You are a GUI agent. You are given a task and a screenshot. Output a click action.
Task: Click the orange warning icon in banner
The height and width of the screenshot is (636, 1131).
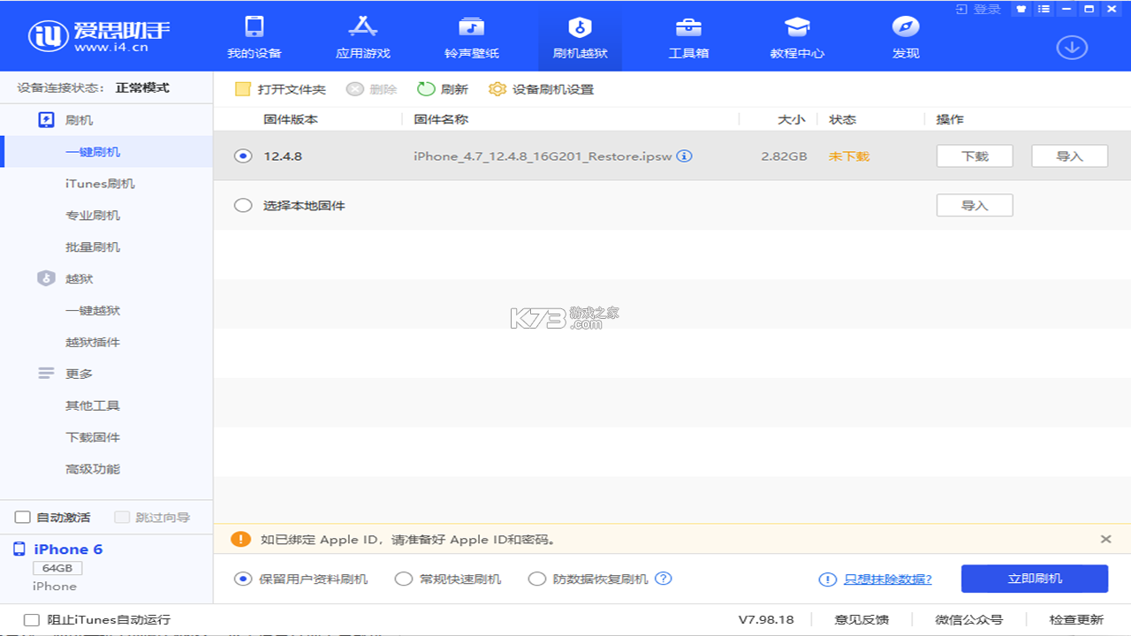(240, 539)
